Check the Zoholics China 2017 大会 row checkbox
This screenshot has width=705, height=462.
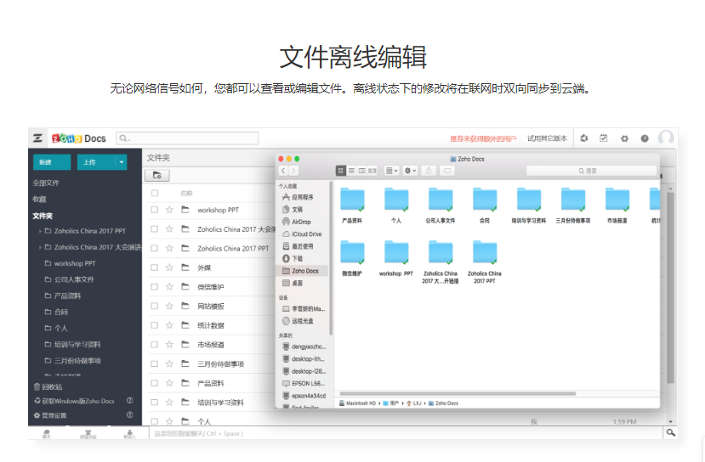(x=155, y=229)
